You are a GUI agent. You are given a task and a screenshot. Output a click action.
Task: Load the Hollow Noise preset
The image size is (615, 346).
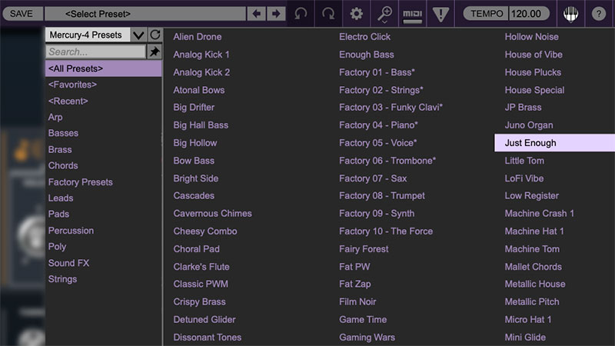(x=531, y=37)
